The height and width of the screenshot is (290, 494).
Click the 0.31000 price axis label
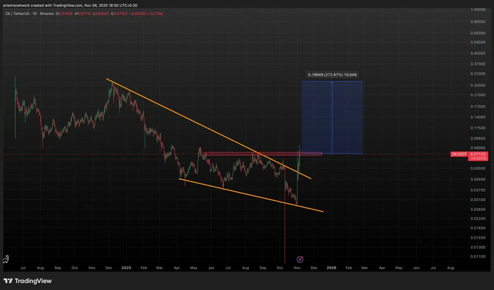(478, 74)
